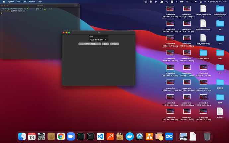Open Finder from the Dock

coord(22,136)
